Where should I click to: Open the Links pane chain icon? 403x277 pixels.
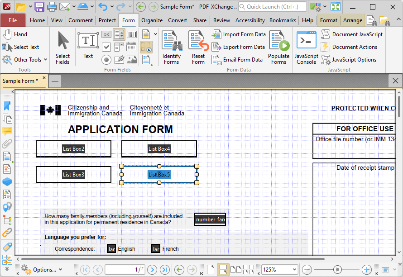coord(7,232)
